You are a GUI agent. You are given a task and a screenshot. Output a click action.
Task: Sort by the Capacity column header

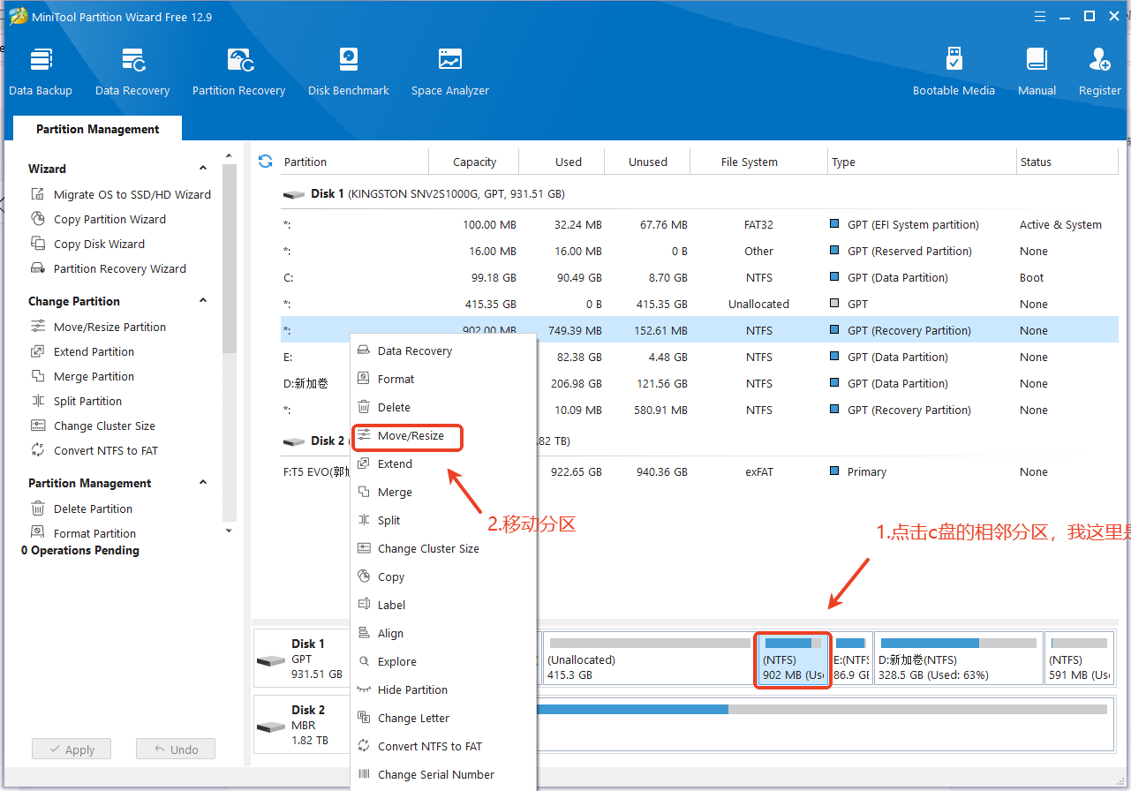(474, 162)
